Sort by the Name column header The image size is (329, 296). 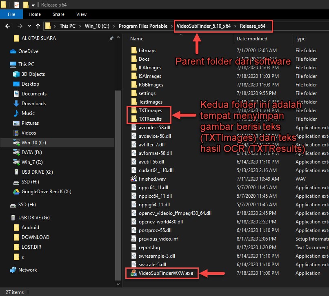[x=137, y=39]
